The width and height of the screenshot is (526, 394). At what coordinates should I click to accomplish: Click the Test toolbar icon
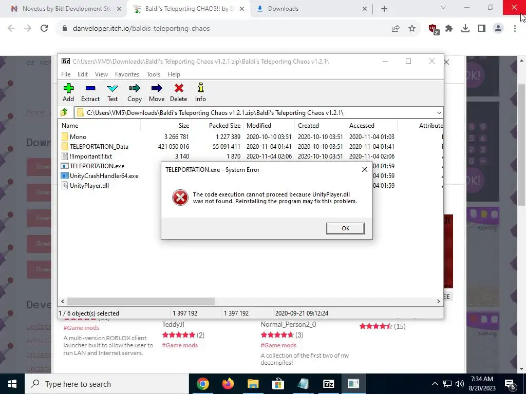pos(112,92)
